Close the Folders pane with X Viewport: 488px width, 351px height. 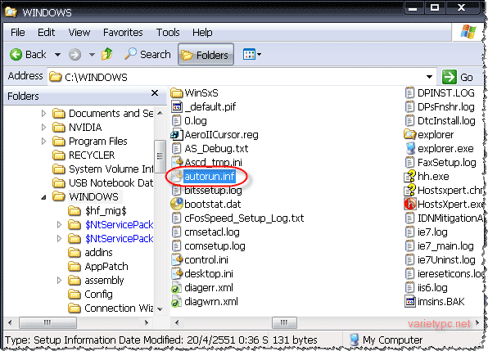(x=155, y=93)
